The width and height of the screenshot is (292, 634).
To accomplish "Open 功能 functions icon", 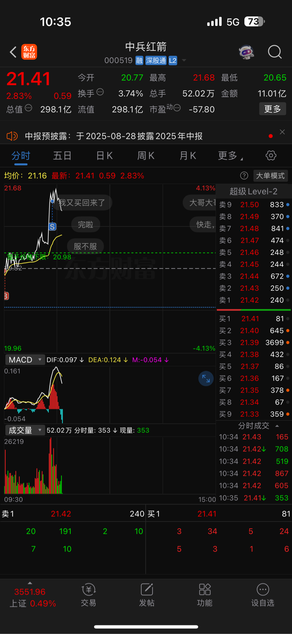I will click(x=205, y=595).
